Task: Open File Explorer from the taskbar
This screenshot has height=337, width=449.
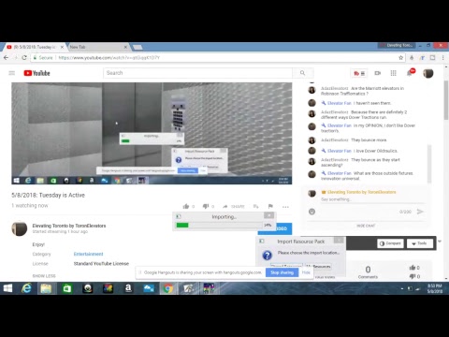Action: tap(46, 288)
